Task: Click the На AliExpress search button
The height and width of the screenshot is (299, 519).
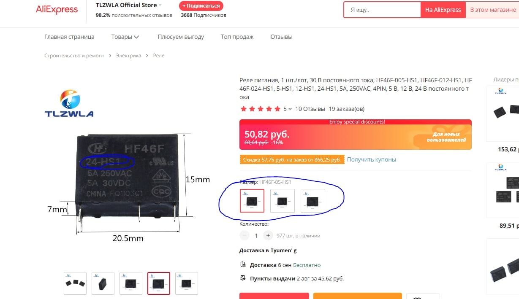Action: pos(443,10)
